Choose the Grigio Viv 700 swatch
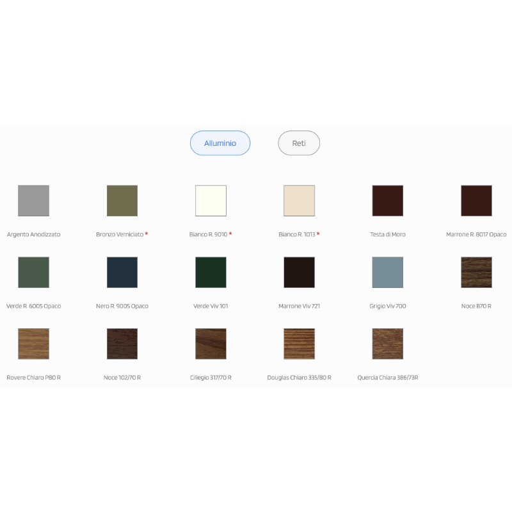The height and width of the screenshot is (512, 512). point(388,273)
